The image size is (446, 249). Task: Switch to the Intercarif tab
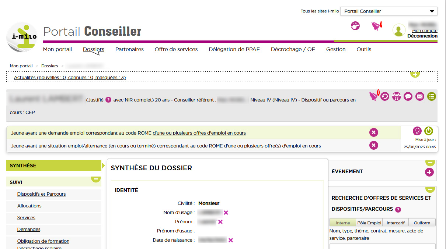396,223
